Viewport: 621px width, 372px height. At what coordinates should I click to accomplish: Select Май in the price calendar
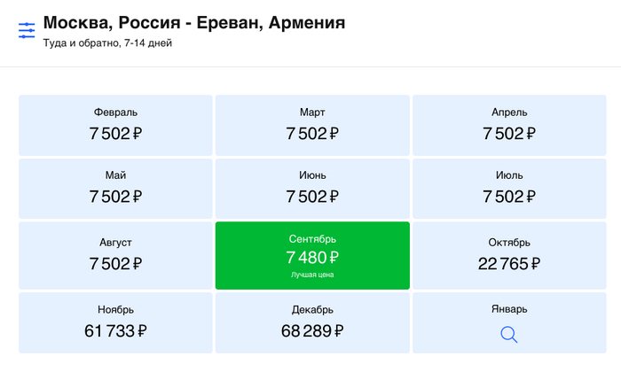[115, 188]
